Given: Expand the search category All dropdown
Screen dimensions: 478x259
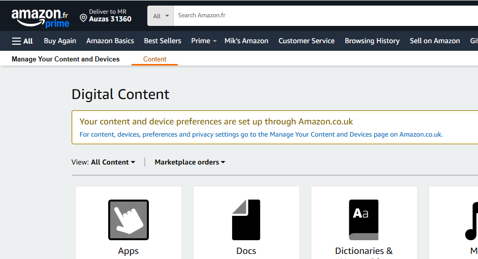Looking at the screenshot, I should (x=161, y=16).
